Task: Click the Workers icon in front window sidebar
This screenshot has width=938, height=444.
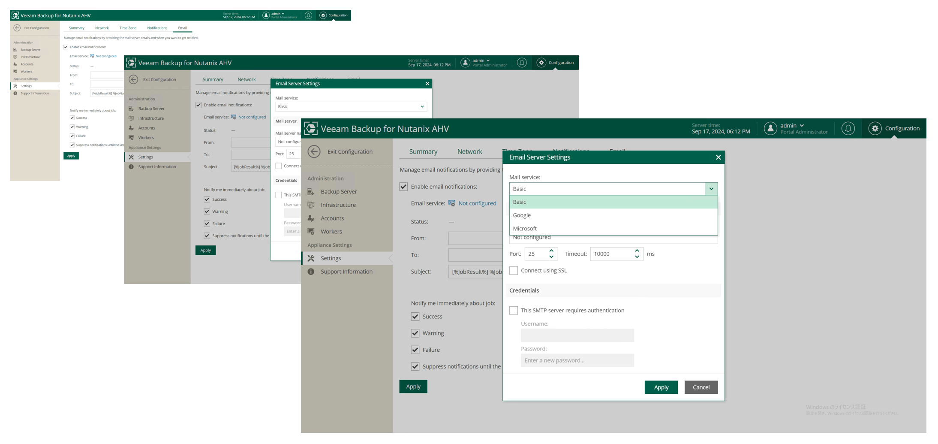Action: 311,232
